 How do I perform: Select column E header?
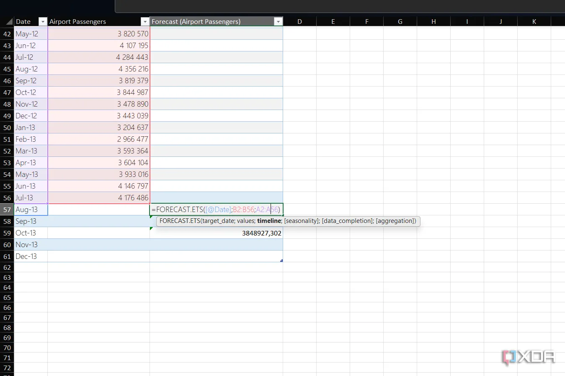(333, 22)
